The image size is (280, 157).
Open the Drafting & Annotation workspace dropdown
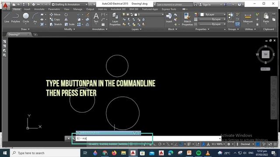tap(70, 4)
